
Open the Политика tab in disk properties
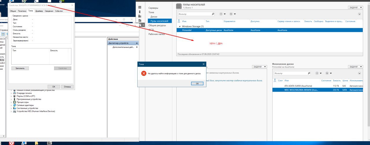tap(22, 11)
